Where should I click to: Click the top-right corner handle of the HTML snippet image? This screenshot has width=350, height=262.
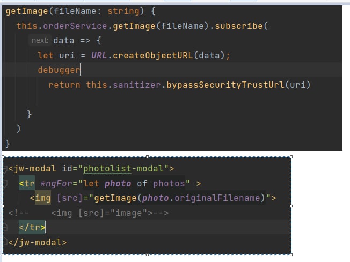[x=291, y=157]
